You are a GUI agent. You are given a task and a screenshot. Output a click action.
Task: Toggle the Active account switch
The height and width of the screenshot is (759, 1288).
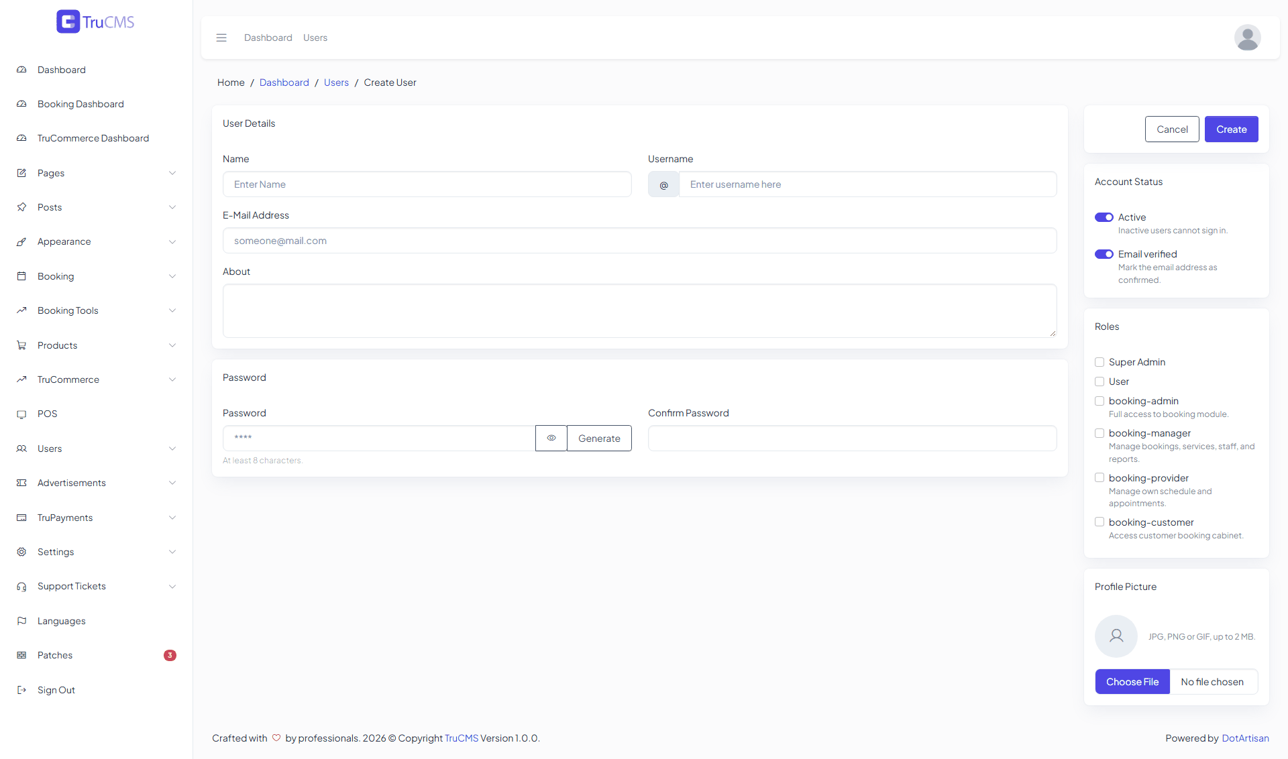[x=1104, y=217]
